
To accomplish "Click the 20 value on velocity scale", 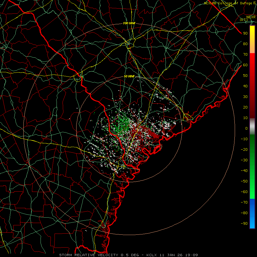I will tap(245, 107).
